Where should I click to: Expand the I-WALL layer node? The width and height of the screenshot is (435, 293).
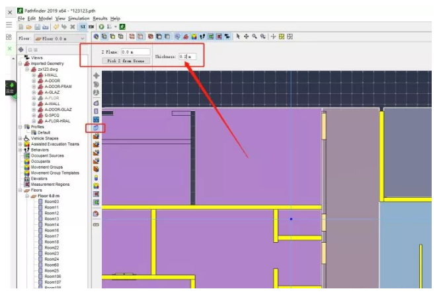(x=34, y=75)
